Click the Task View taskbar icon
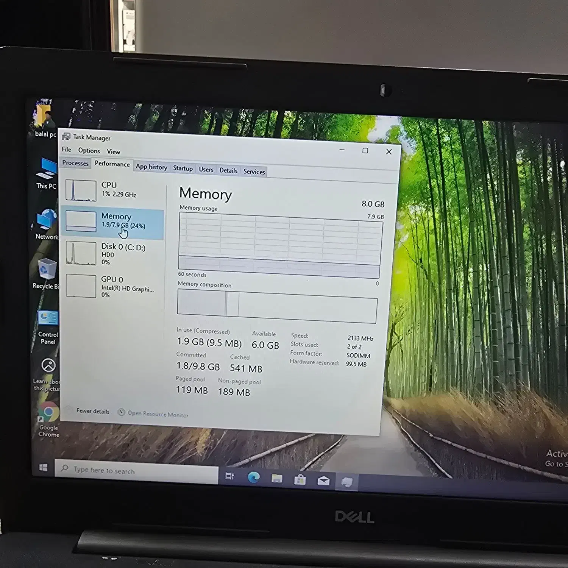The image size is (568, 568). pyautogui.click(x=229, y=476)
